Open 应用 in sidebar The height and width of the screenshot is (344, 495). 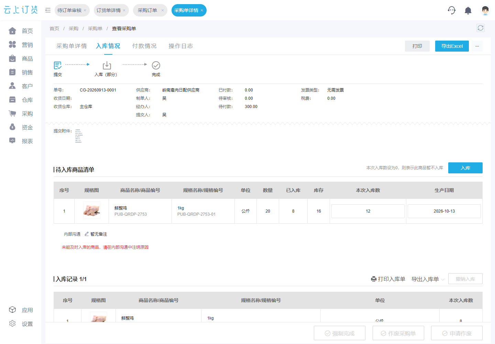click(x=21, y=310)
